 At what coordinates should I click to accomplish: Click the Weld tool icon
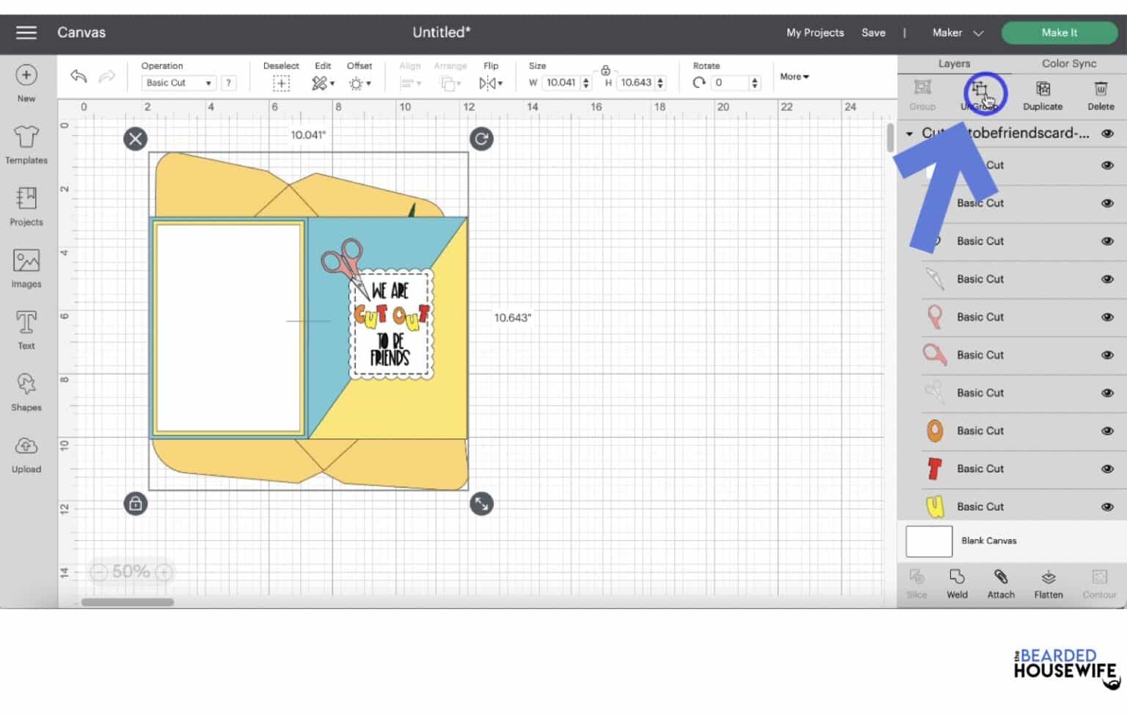pos(957,577)
